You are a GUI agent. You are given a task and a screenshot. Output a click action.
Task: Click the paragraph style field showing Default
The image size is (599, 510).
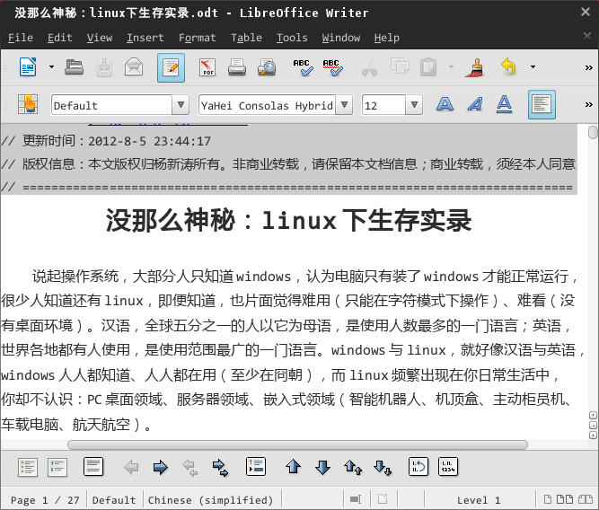[x=111, y=105]
